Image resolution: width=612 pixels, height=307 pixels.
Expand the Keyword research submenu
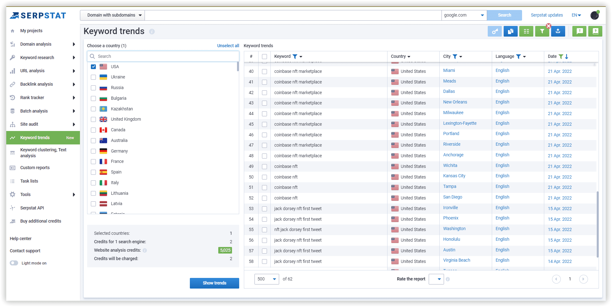coord(74,58)
